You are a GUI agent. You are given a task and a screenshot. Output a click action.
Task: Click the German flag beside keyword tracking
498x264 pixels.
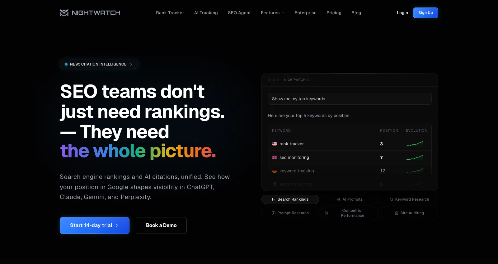pos(275,171)
